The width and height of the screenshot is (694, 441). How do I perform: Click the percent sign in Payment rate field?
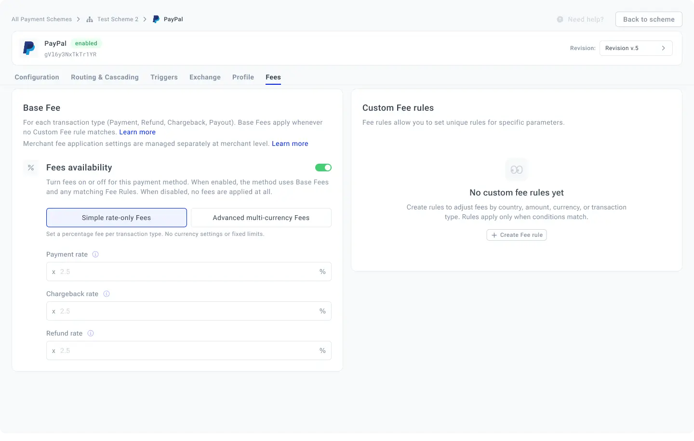click(x=322, y=272)
